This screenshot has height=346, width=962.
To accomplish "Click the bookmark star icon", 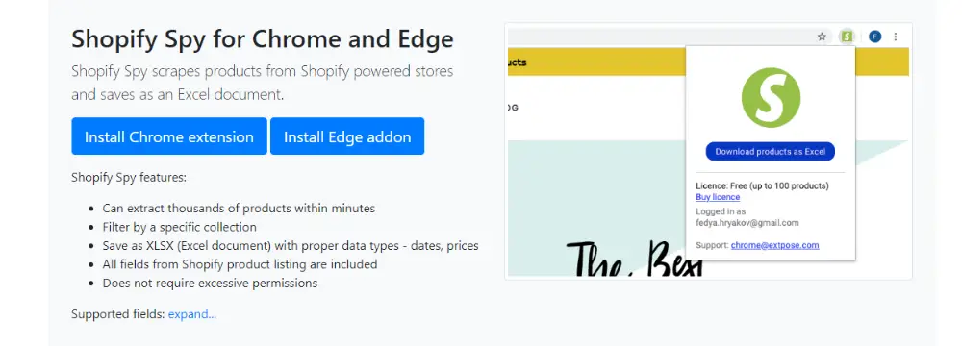I will click(x=822, y=37).
